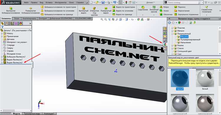
Task: Choose Вырез по траектории
Action: (x=123, y=7)
